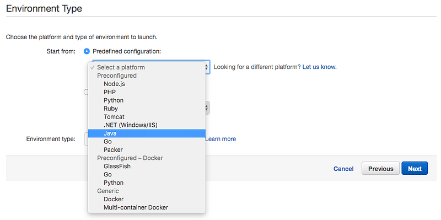Select Multi-container Docker option
Screen dimensions: 441x220
click(x=147, y=207)
